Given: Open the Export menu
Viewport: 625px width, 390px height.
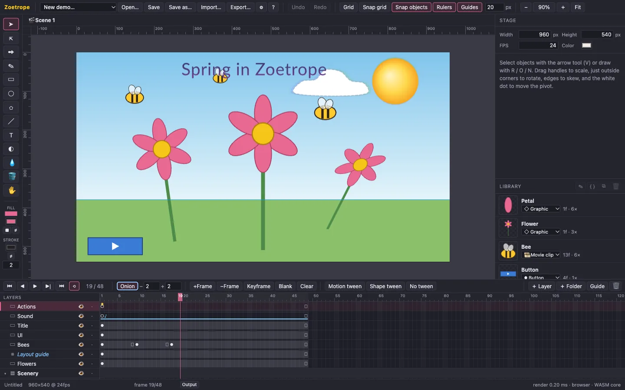Looking at the screenshot, I should tap(240, 7).
